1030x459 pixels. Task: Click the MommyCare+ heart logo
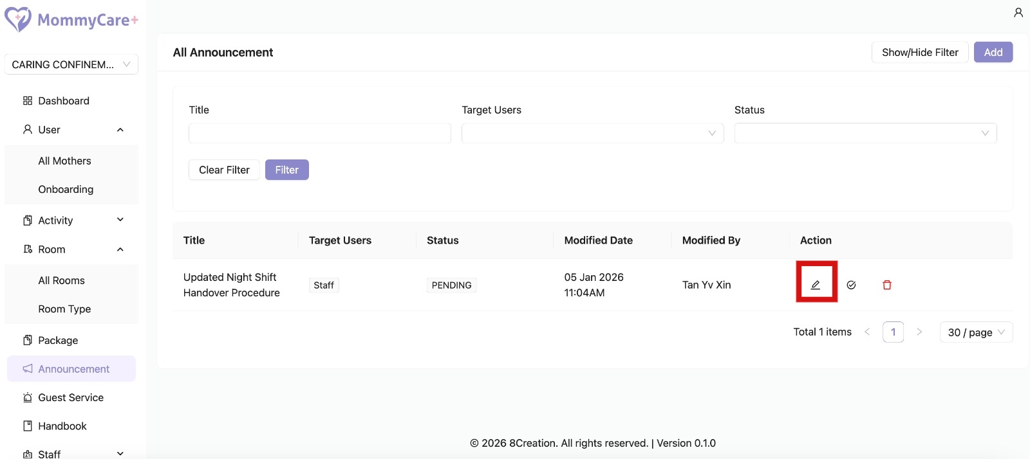click(x=18, y=19)
